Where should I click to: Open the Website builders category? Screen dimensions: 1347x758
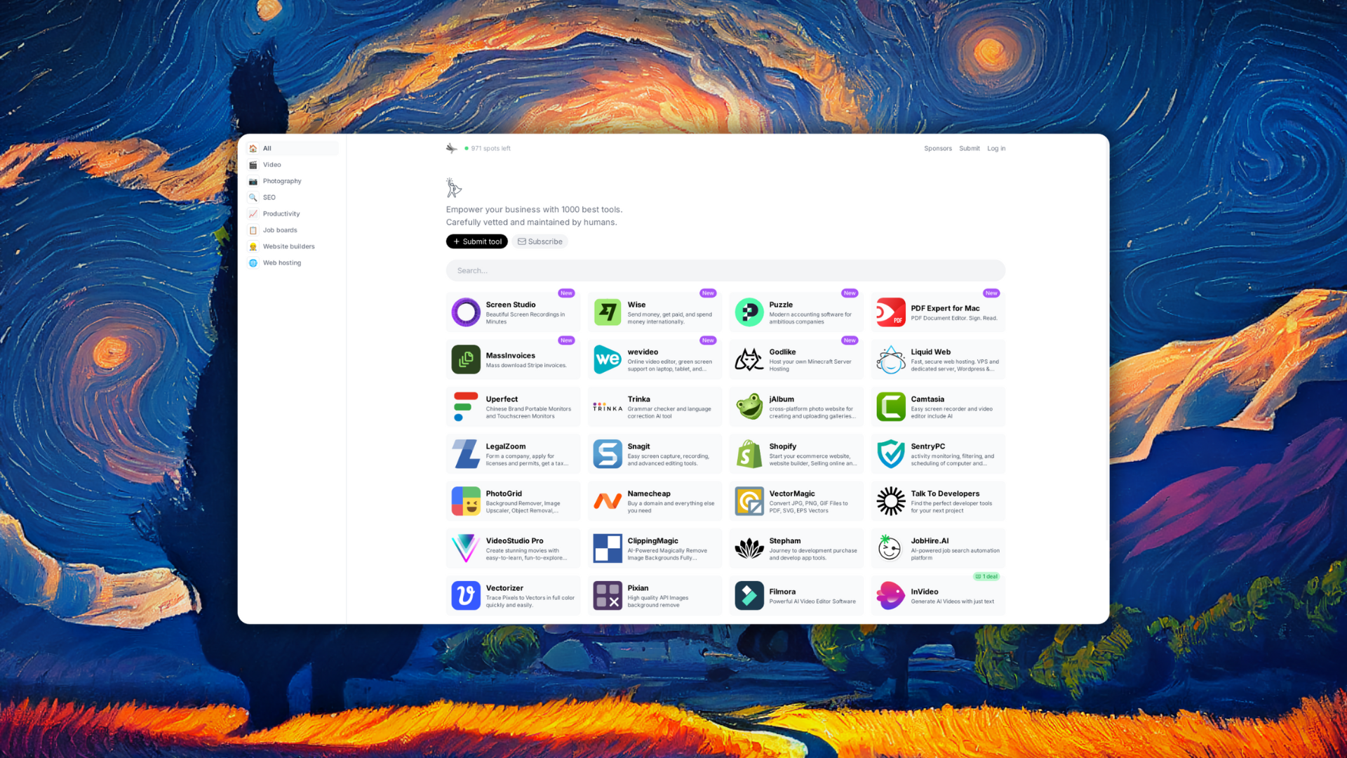[293, 246]
